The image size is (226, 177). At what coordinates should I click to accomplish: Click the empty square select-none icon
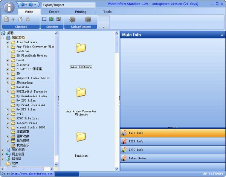tap(44, 19)
